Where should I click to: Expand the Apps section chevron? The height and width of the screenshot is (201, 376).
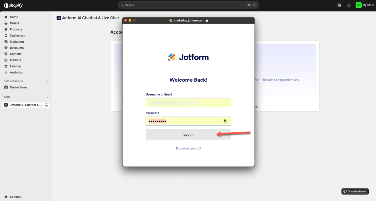pyautogui.click(x=47, y=97)
